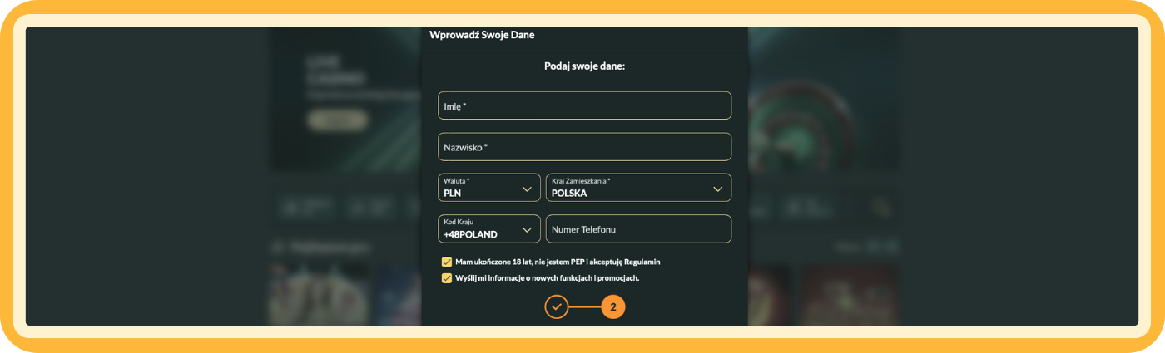Click the 'Podaj swoje dane:' heading
The width and height of the screenshot is (1165, 353).
click(584, 66)
